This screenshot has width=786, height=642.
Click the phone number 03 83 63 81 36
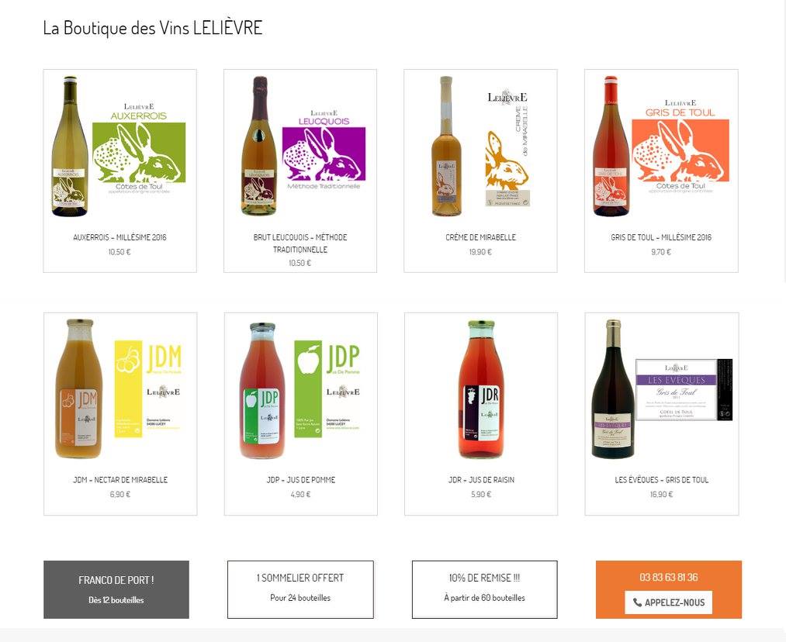click(669, 578)
